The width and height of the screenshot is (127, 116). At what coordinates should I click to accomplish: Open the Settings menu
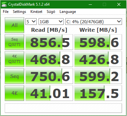[x=19, y=12]
